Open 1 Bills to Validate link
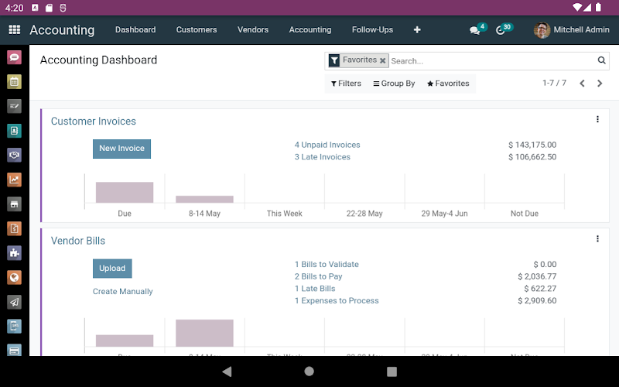 (x=327, y=264)
